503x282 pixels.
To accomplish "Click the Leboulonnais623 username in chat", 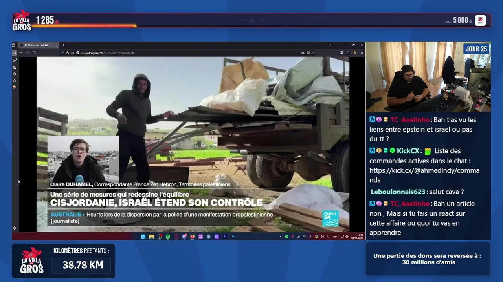I will [398, 192].
